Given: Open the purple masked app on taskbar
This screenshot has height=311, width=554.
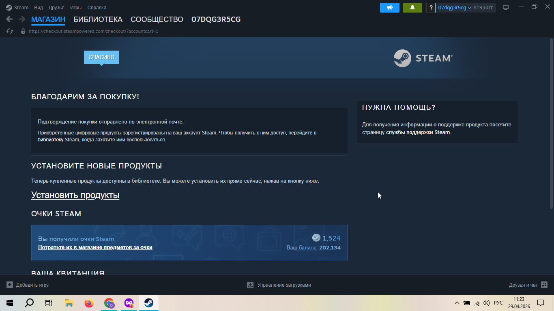Looking at the screenshot, I should tap(129, 303).
